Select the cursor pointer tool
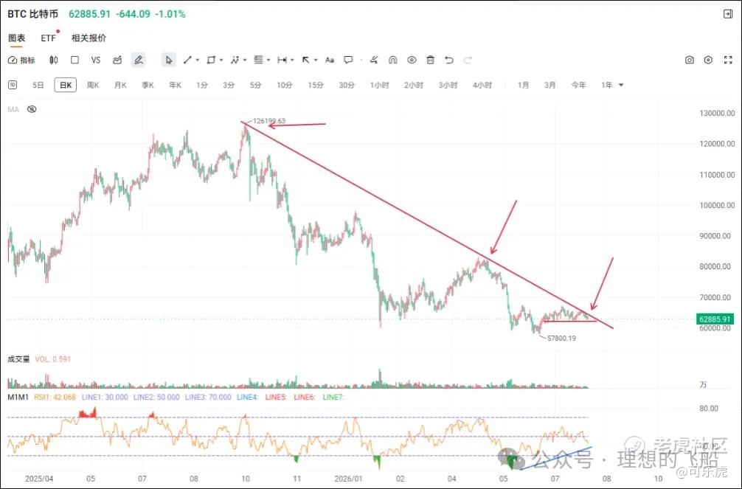742x489 pixels. click(168, 60)
